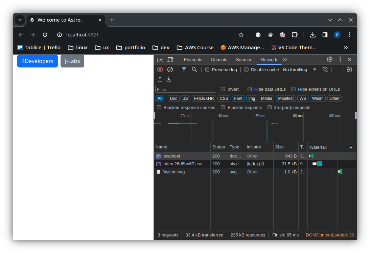The image size is (370, 253).
Task: Filter requests by CSS type
Action: pyautogui.click(x=224, y=99)
